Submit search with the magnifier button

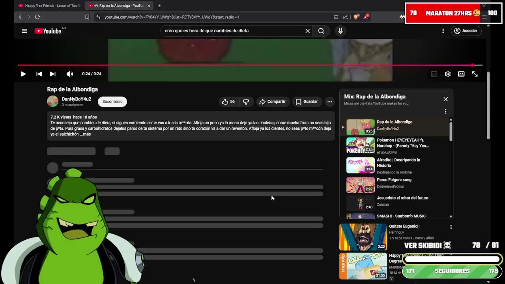click(x=321, y=31)
